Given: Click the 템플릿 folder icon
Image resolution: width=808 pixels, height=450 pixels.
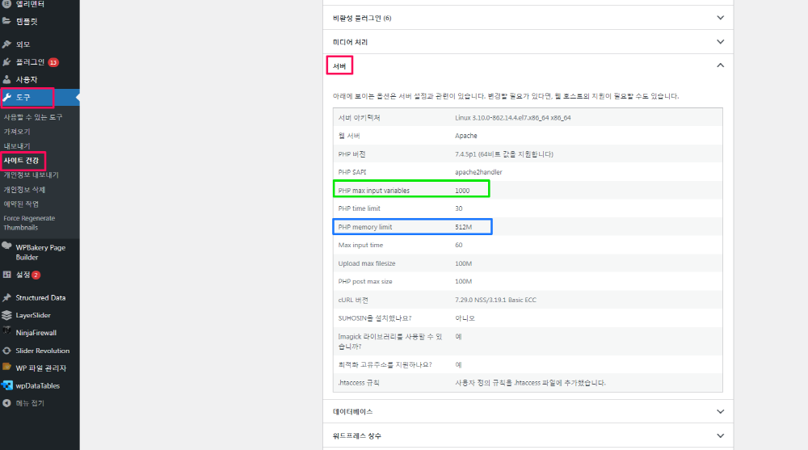Looking at the screenshot, I should pos(6,21).
